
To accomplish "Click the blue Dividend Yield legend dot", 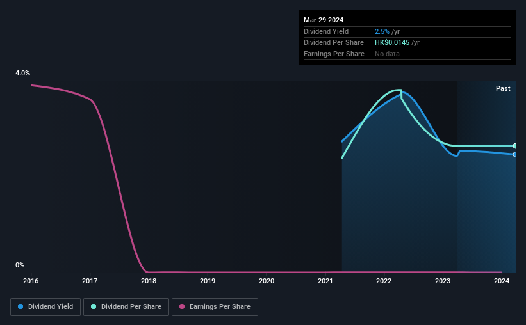I will click(21, 306).
